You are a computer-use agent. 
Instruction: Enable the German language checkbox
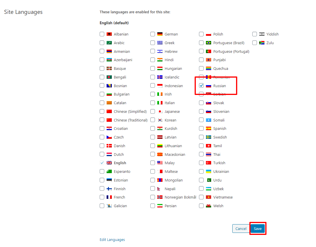pos(153,34)
